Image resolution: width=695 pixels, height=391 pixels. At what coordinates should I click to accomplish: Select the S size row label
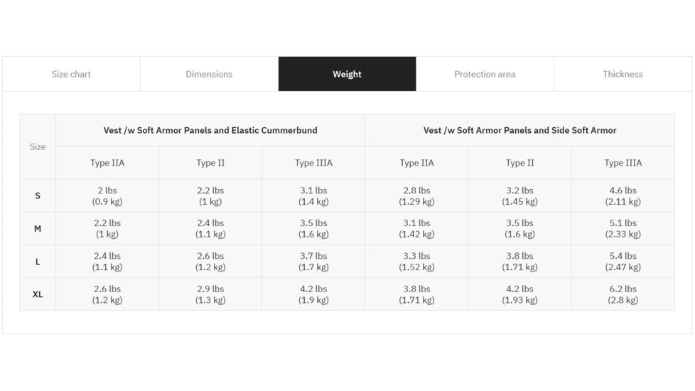pos(38,195)
